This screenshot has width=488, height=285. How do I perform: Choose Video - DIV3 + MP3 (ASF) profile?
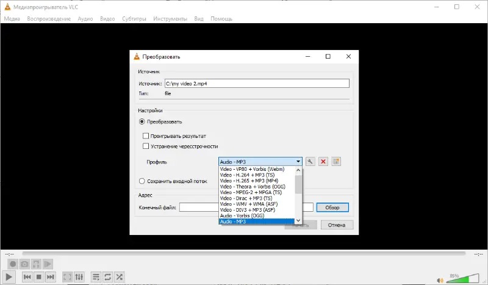(x=256, y=210)
